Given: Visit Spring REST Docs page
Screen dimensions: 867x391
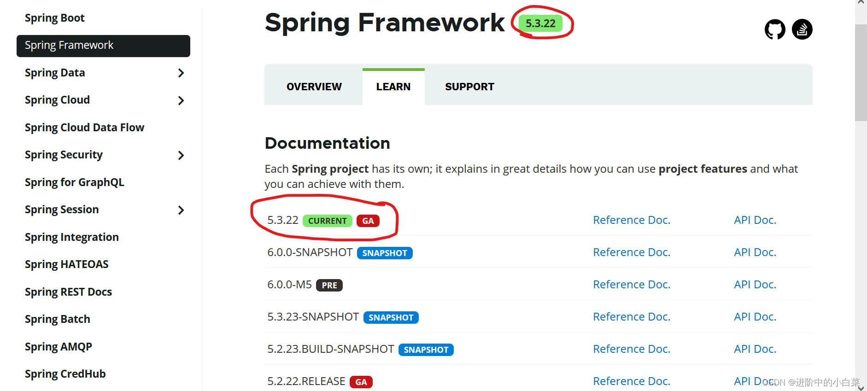Looking at the screenshot, I should [68, 292].
